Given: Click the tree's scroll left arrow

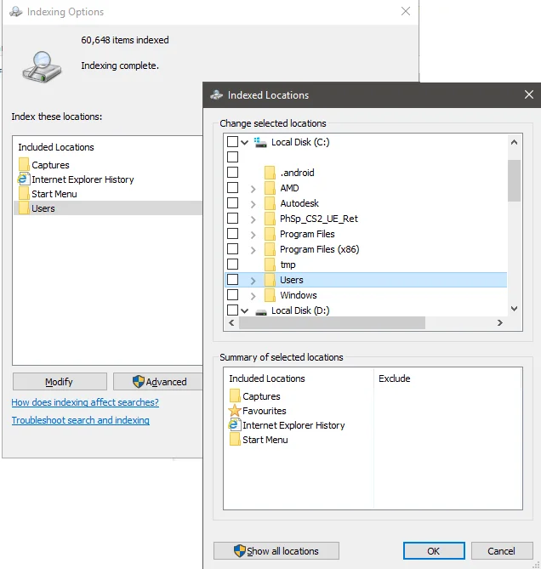Looking at the screenshot, I should point(231,322).
